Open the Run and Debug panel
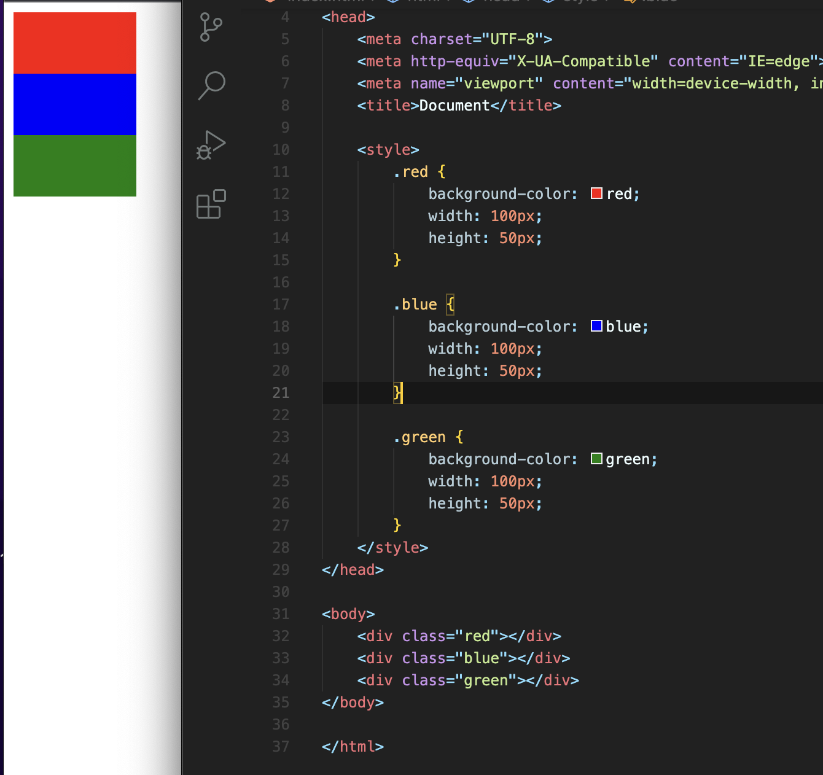823x775 pixels. tap(211, 144)
